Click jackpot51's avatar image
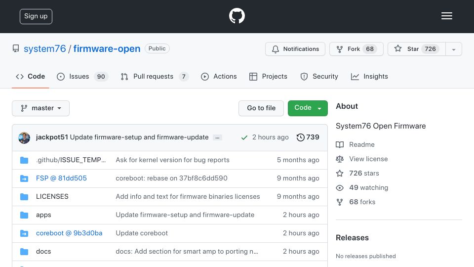The image size is (474, 267). pyautogui.click(x=24, y=138)
